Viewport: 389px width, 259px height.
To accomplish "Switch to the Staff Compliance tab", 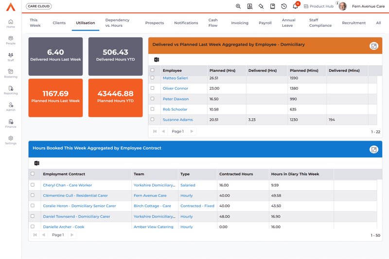I will coord(320,23).
